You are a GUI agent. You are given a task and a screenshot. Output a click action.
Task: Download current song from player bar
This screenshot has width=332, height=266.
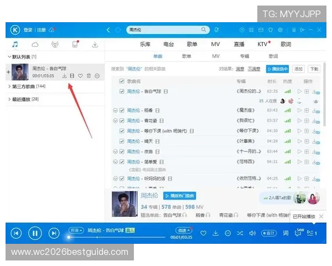coord(216,233)
